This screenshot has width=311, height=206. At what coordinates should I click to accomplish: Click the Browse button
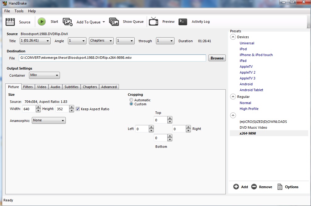(x=217, y=58)
